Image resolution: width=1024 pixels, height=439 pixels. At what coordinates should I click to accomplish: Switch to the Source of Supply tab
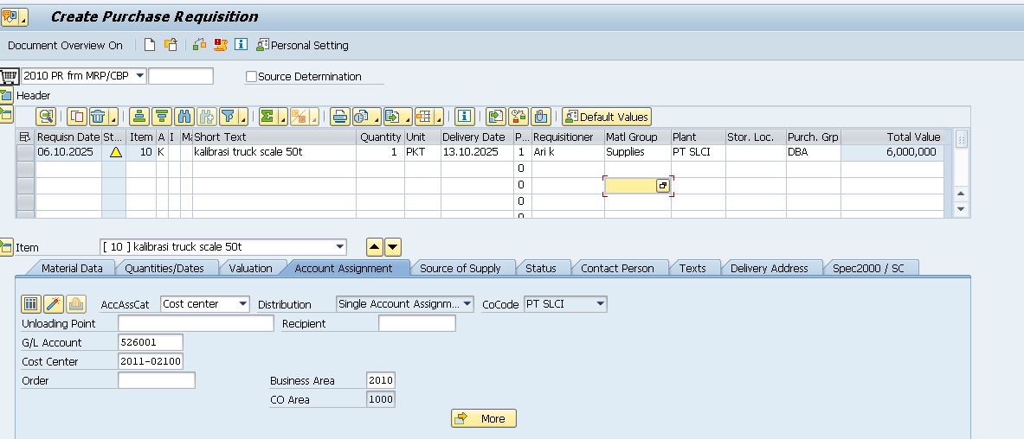tap(460, 268)
